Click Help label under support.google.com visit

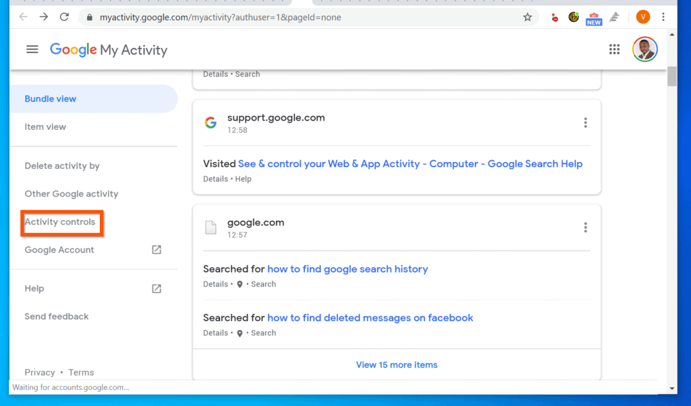[x=243, y=179]
